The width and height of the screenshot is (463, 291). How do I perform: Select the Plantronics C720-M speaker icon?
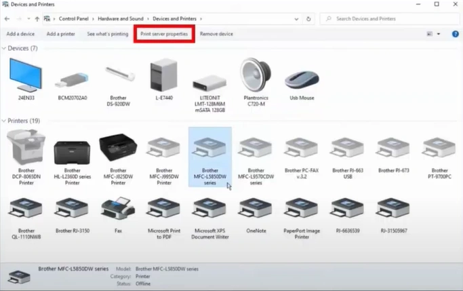[x=256, y=77]
